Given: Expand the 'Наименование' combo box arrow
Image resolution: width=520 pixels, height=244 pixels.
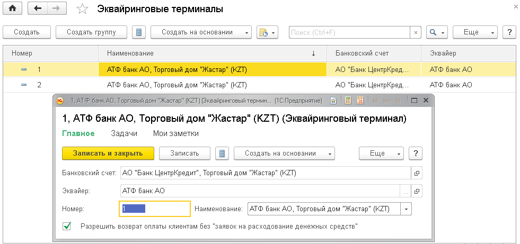Looking at the screenshot, I should (407, 209).
